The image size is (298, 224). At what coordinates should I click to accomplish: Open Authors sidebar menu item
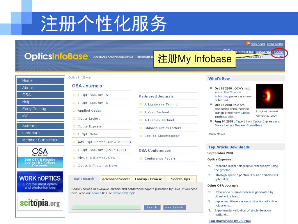click(x=40, y=126)
